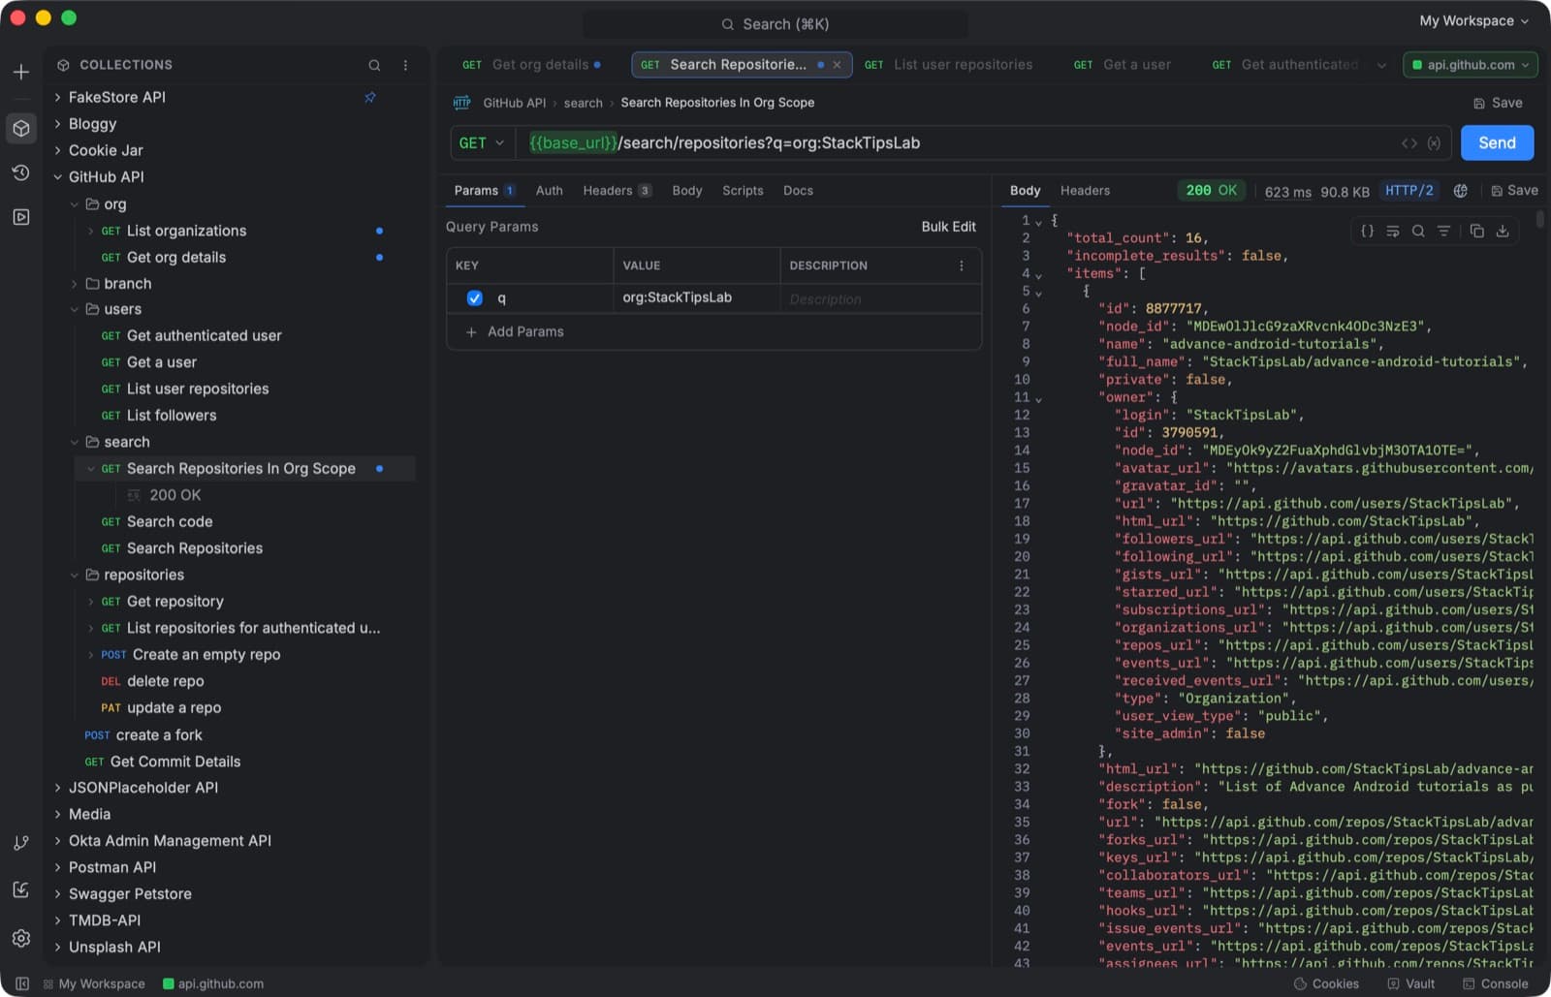Click the plus icon to create new item

point(21,72)
